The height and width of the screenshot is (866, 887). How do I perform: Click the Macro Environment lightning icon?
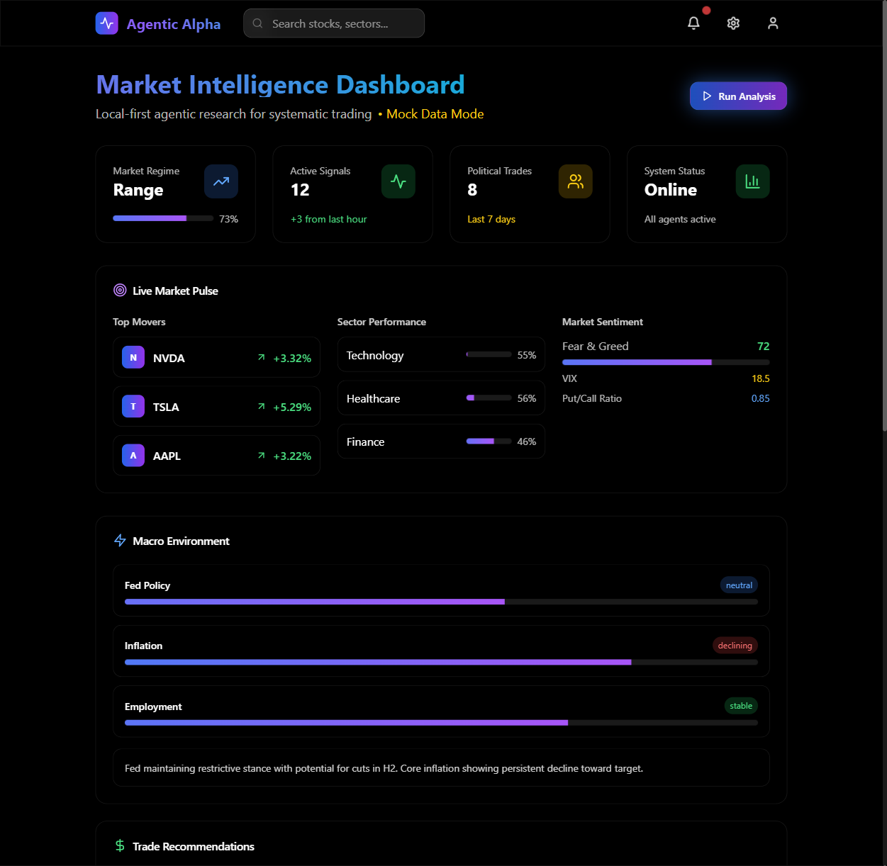click(120, 541)
